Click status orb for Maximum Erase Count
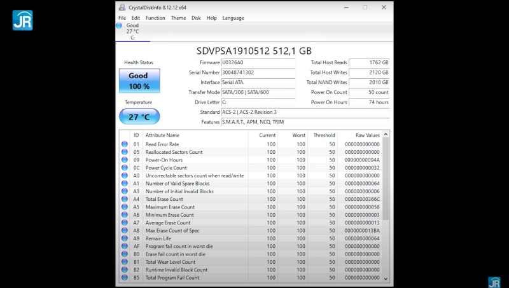The image size is (509, 288). 125,207
